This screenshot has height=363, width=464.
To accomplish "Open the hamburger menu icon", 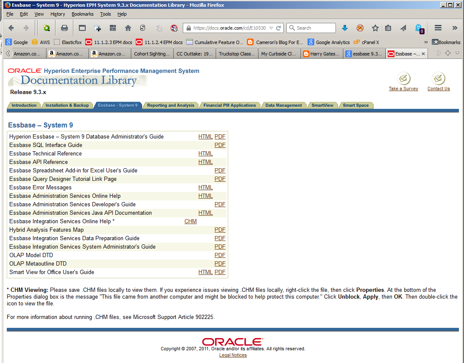I will click(x=438, y=28).
